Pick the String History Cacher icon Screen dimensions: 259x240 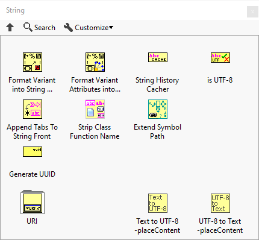pyautogui.click(x=158, y=57)
